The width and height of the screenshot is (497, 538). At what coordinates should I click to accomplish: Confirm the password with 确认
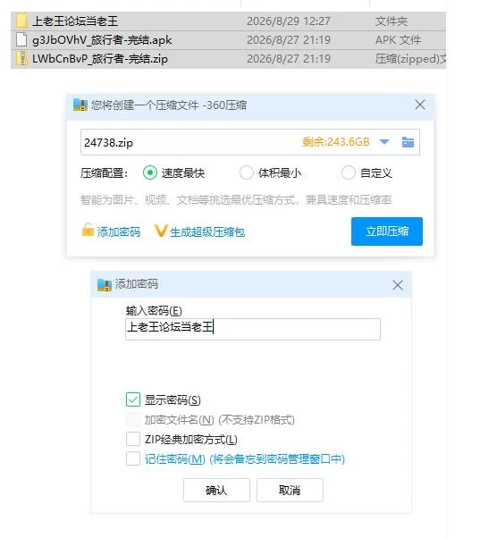[x=216, y=490]
